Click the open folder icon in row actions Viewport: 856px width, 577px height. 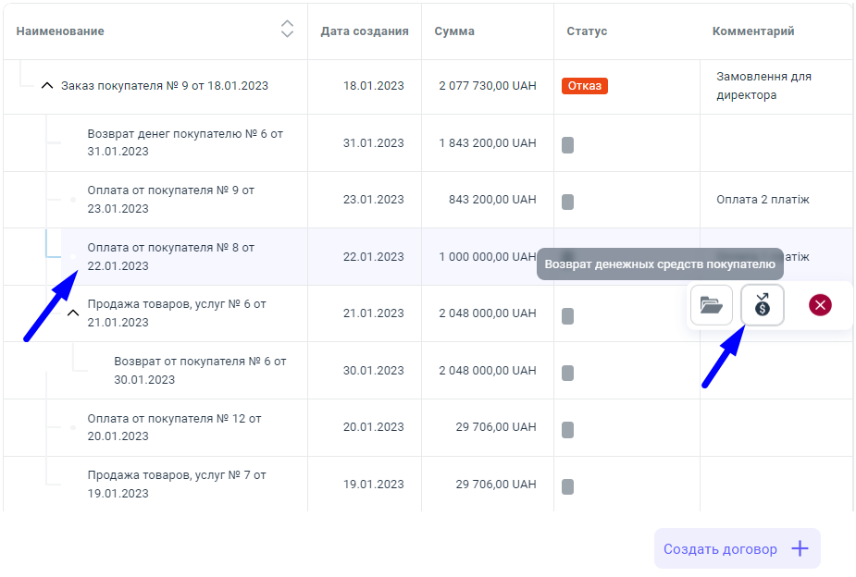[711, 305]
